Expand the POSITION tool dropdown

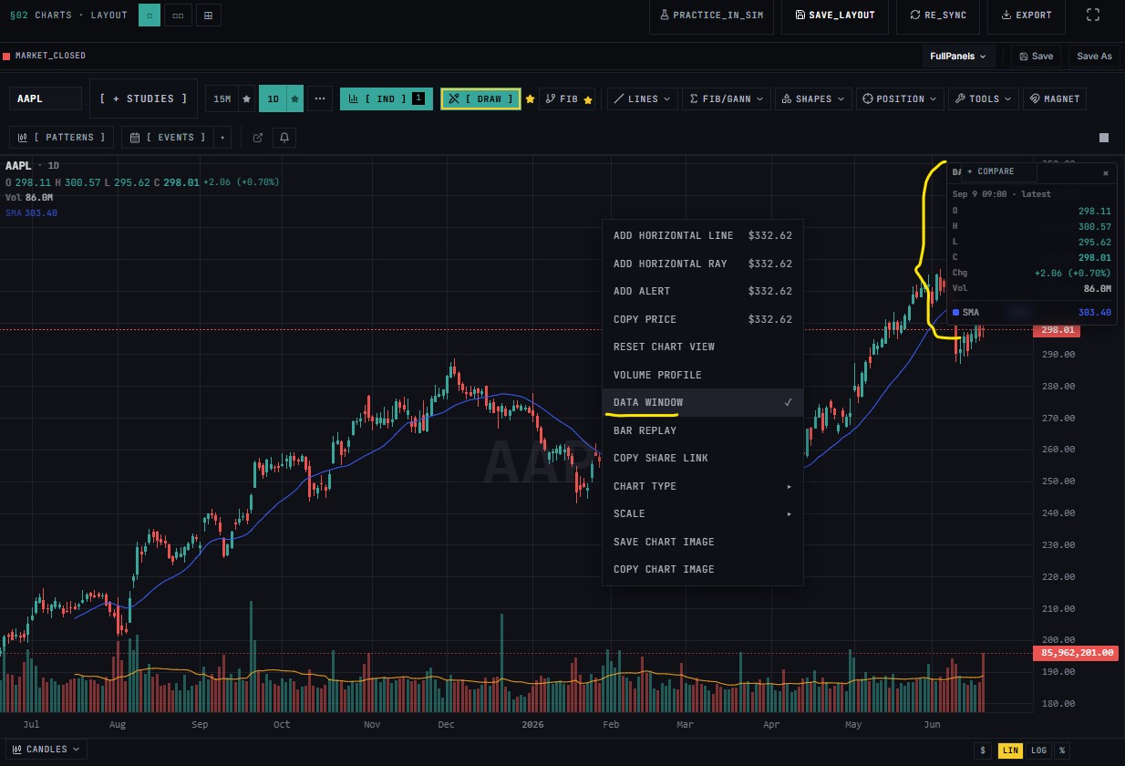[900, 98]
